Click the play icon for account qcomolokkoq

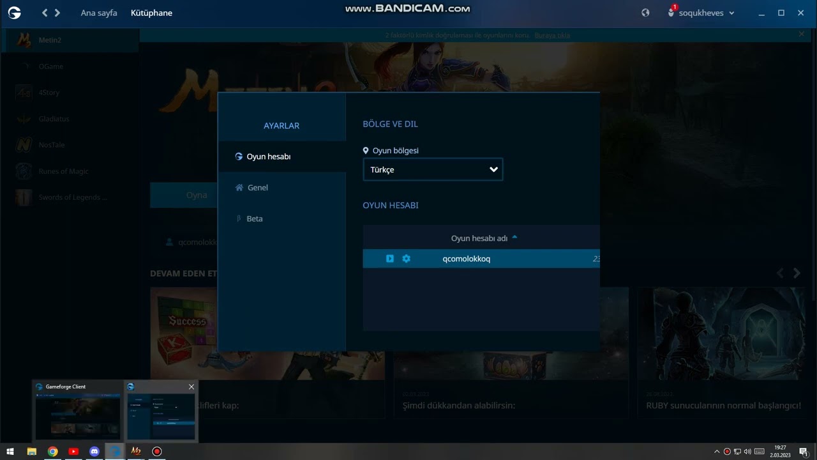pyautogui.click(x=390, y=259)
